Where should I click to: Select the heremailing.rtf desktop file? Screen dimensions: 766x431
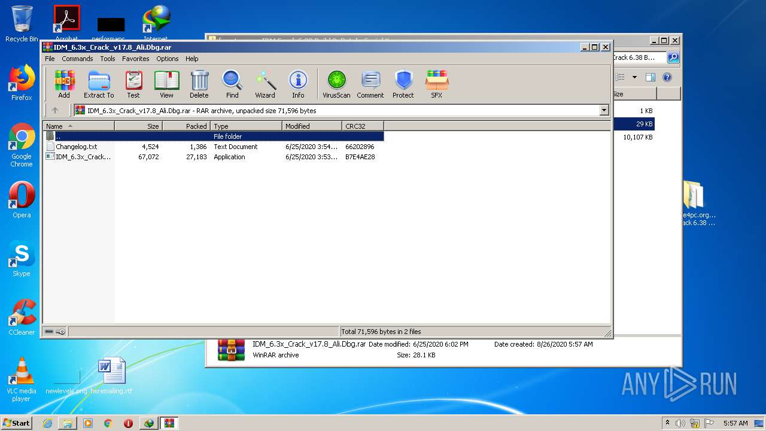point(111,376)
